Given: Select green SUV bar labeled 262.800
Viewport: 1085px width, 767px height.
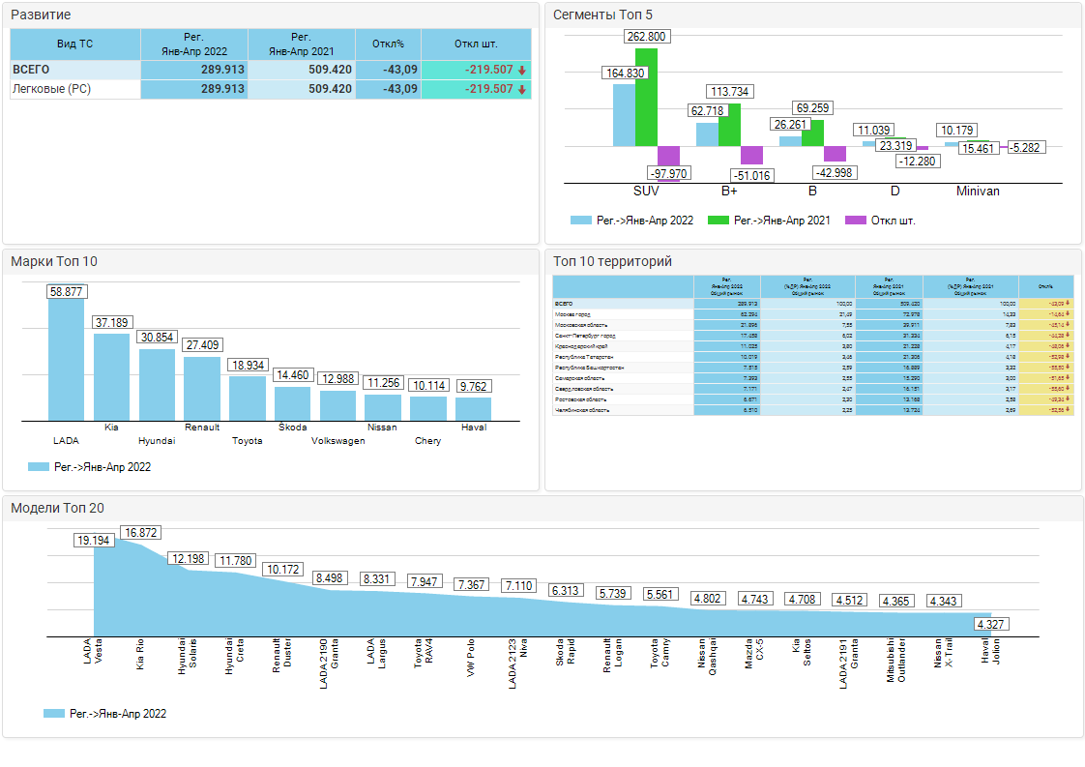Looking at the screenshot, I should [646, 97].
